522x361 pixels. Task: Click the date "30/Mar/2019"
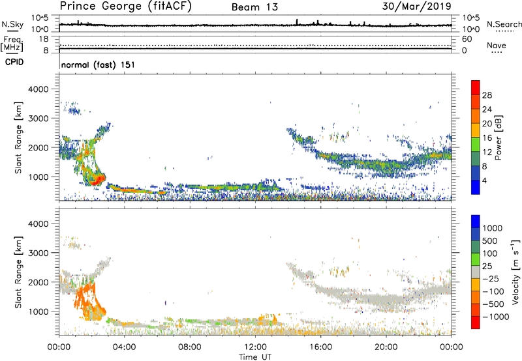pyautogui.click(x=416, y=6)
